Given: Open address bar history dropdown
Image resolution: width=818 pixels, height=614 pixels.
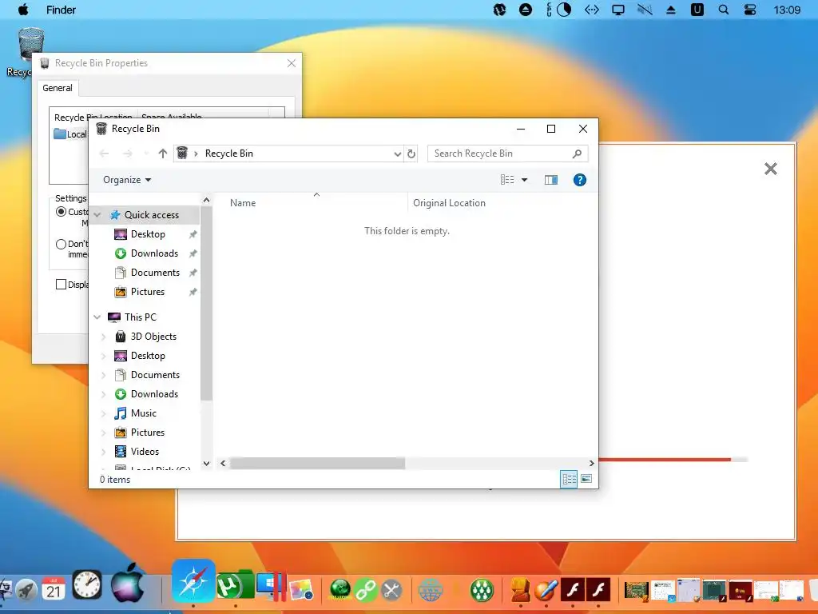Looking at the screenshot, I should tap(398, 153).
